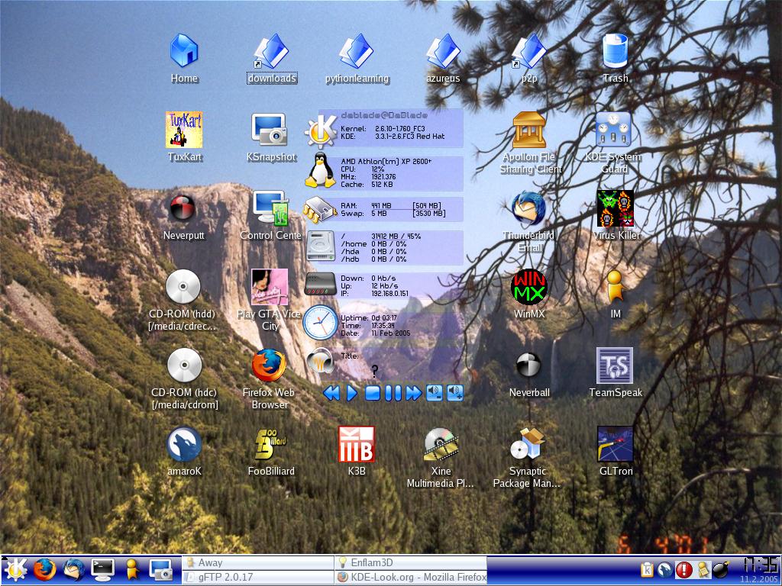Launch TuxKart from the desktop
This screenshot has width=782, height=586.
point(184,130)
